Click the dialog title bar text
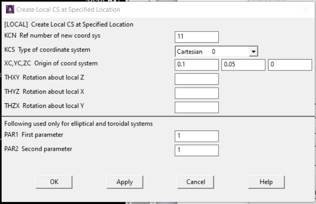 click(x=68, y=10)
